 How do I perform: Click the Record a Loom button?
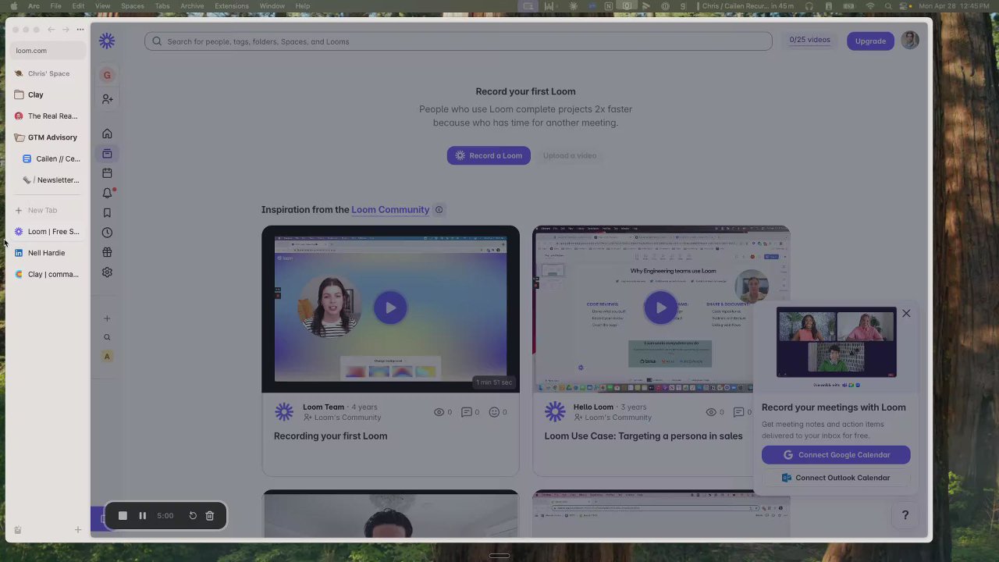(x=489, y=155)
